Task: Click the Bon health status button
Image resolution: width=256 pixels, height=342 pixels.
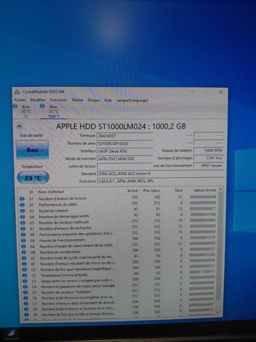Action: tap(32, 150)
